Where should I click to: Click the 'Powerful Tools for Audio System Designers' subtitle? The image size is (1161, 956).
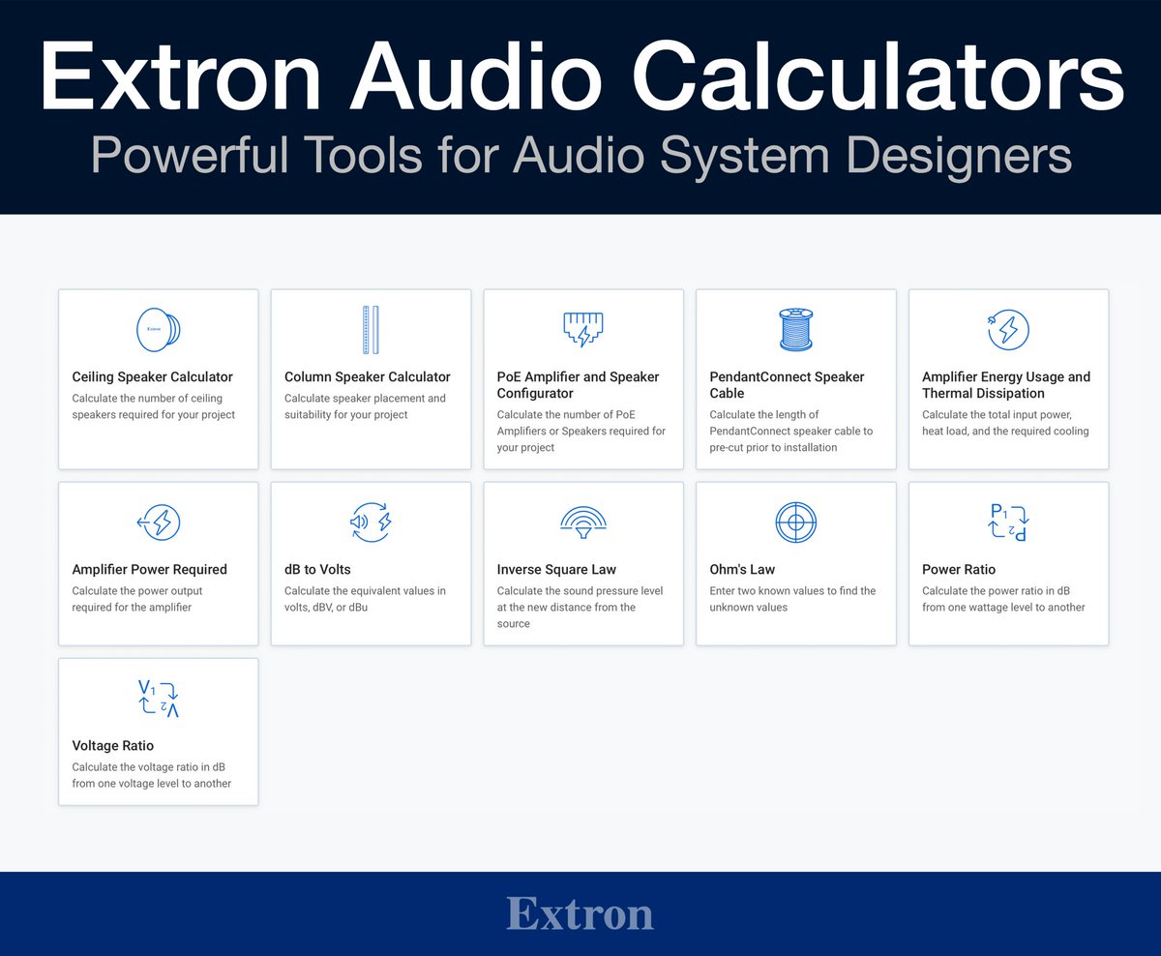pyautogui.click(x=581, y=155)
